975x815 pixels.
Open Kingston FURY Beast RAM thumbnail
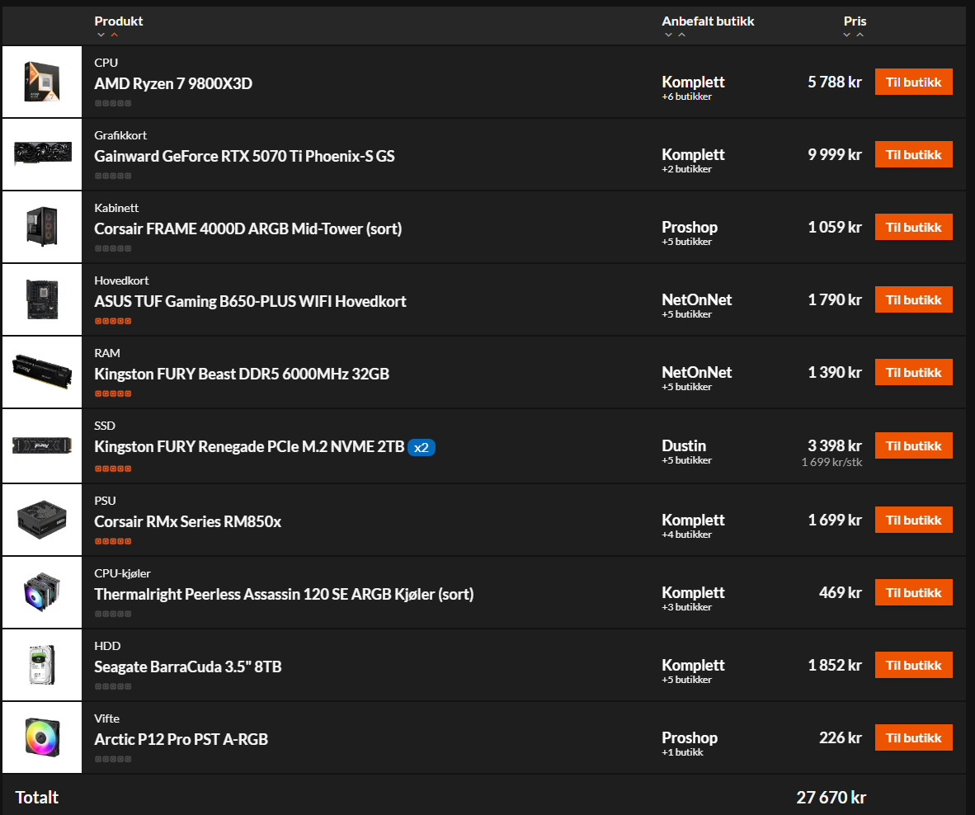(x=42, y=372)
